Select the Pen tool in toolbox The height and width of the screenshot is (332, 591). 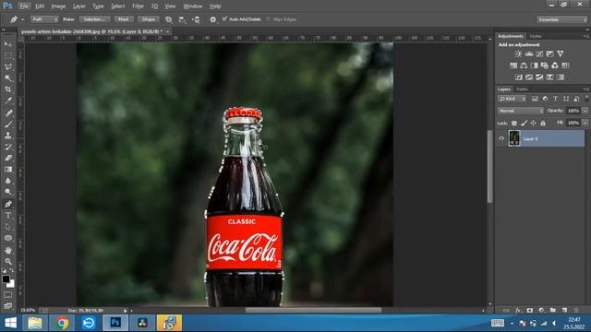[x=8, y=204]
